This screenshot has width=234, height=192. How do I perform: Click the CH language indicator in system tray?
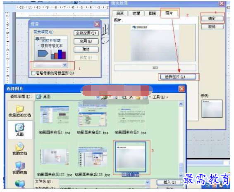208,185
